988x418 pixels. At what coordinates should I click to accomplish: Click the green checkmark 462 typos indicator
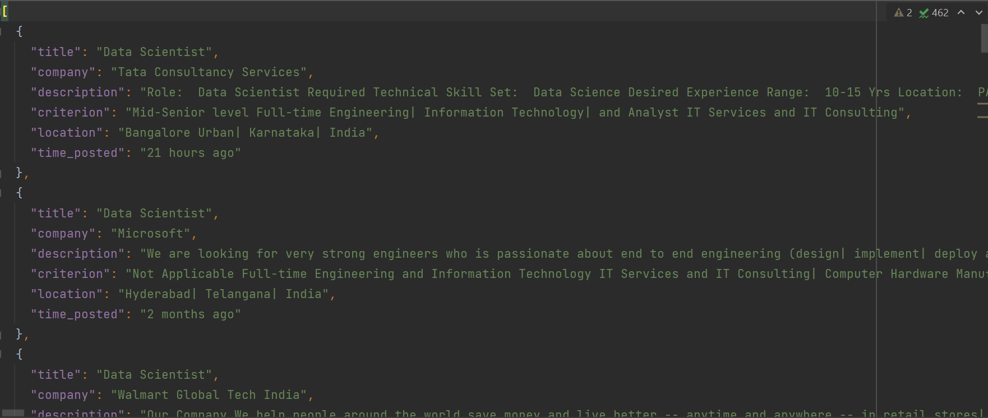(x=934, y=12)
